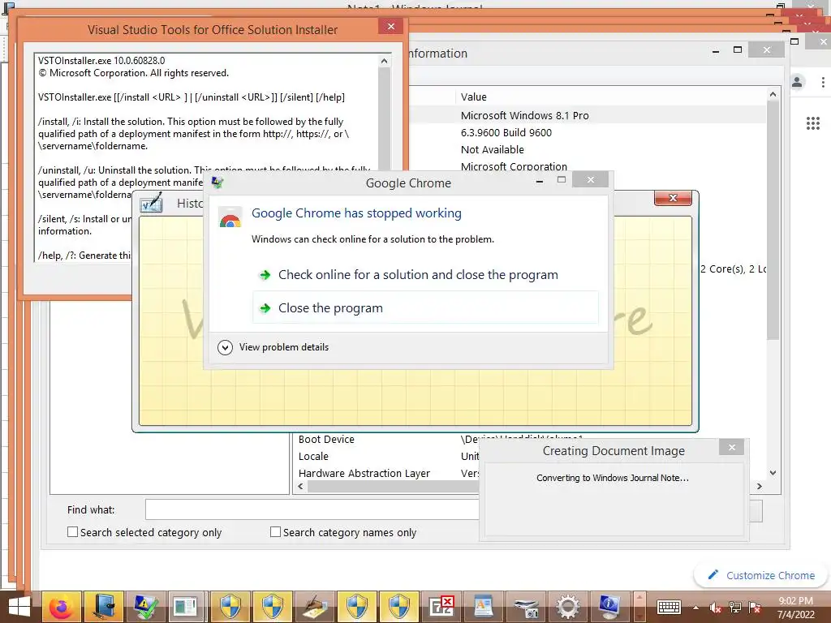Click the Google Chrome dialog title bar icon
831x623 pixels.
[217, 183]
